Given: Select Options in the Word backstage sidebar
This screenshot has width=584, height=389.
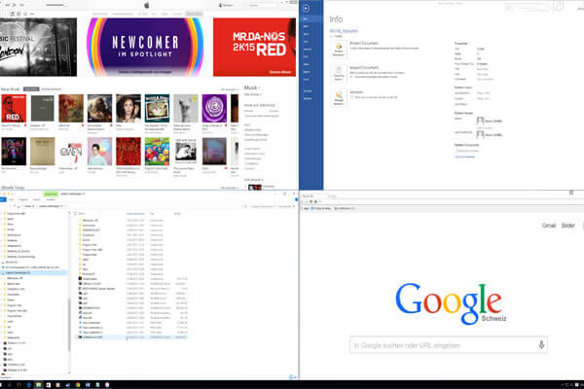Looking at the screenshot, I should 310,98.
